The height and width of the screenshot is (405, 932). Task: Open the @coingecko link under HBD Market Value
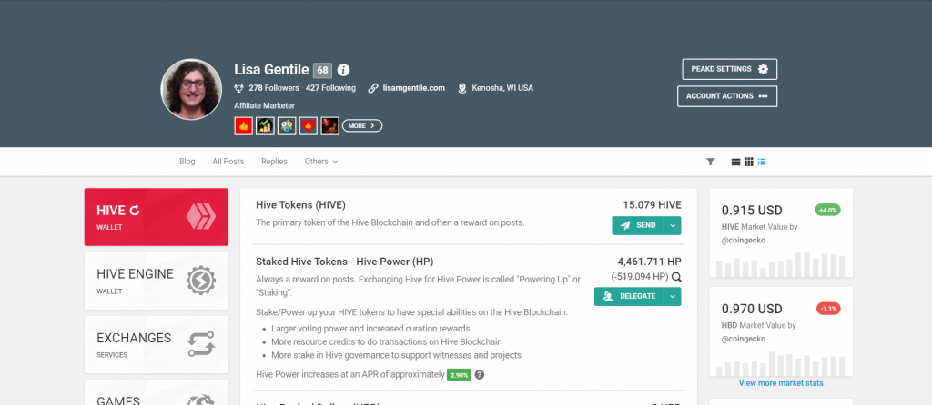pyautogui.click(x=744, y=339)
